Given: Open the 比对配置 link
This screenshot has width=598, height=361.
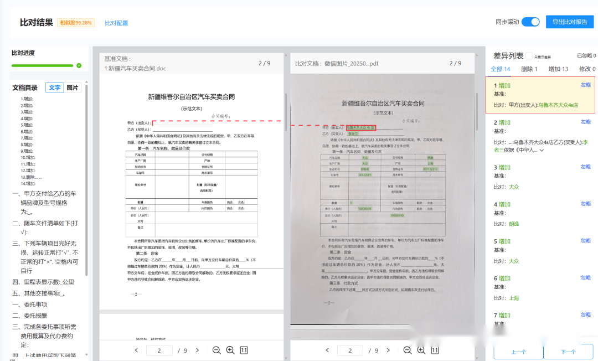Looking at the screenshot, I should pyautogui.click(x=116, y=23).
